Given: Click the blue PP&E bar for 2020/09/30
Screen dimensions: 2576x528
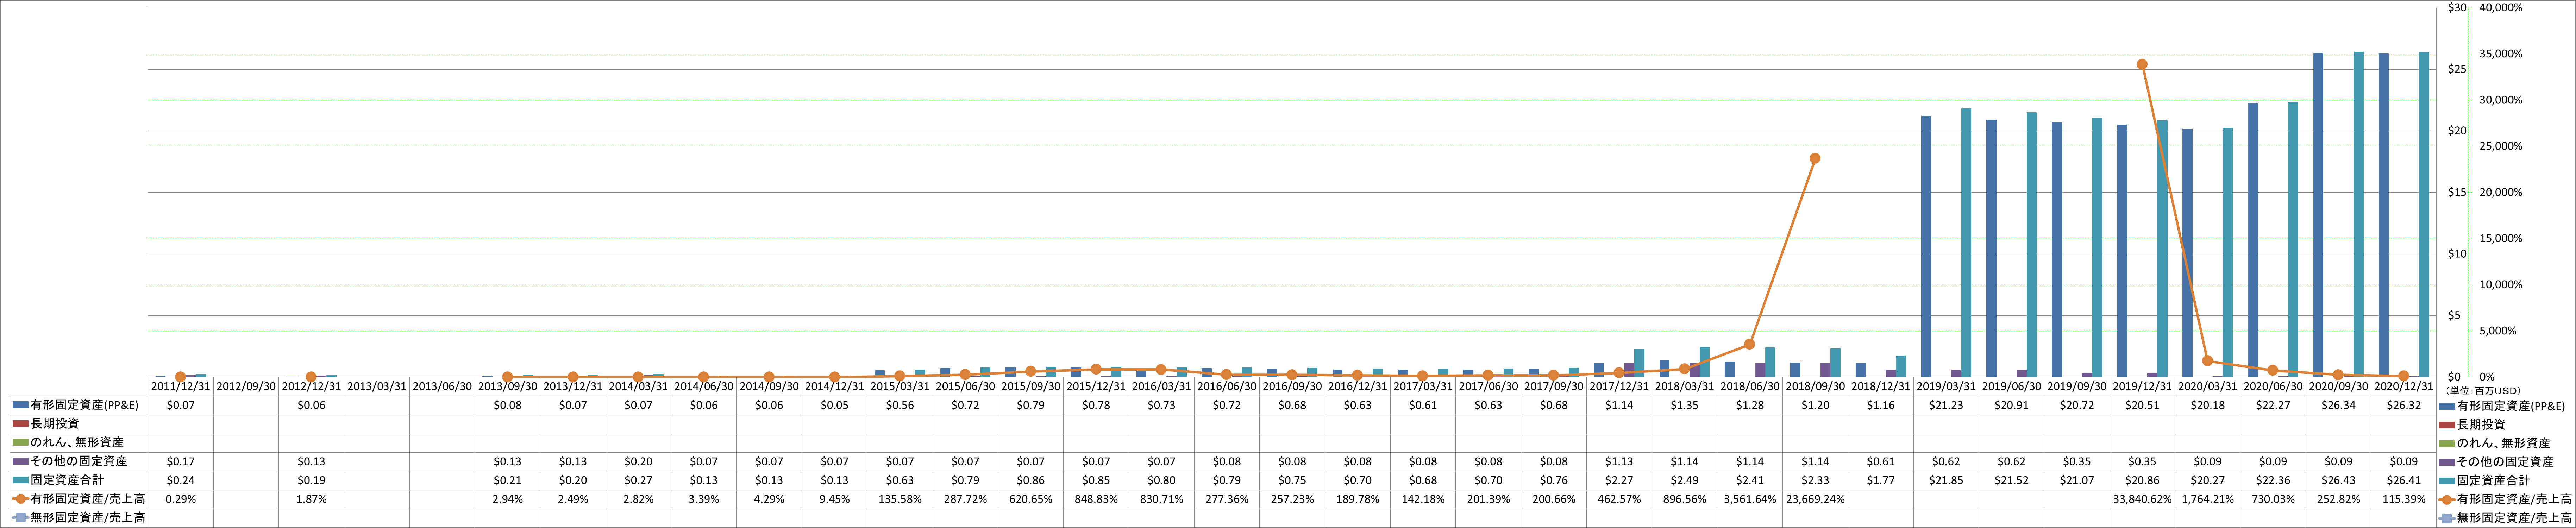Looking at the screenshot, I should click(x=2318, y=215).
